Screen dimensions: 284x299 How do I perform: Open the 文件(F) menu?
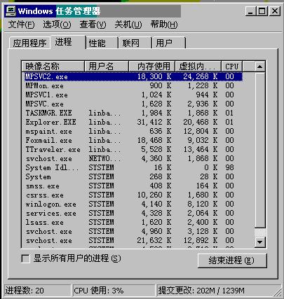[21, 25]
